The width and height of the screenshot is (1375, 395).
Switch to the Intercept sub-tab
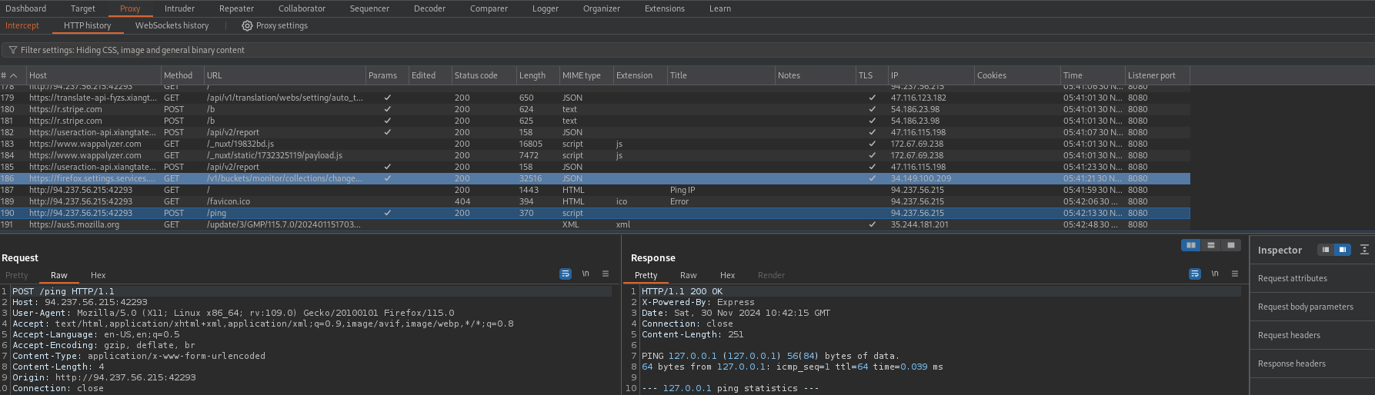tap(22, 25)
